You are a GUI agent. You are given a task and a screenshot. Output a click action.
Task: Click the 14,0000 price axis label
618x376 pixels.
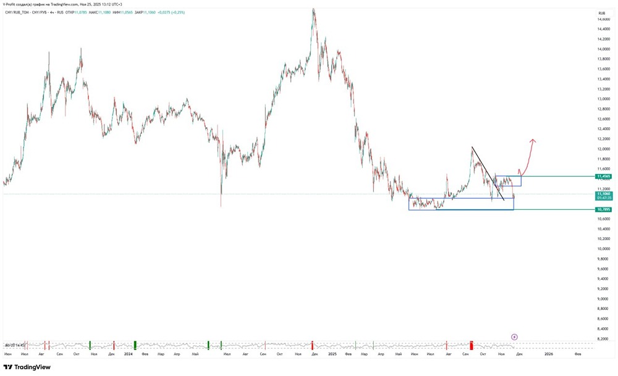pyautogui.click(x=604, y=49)
